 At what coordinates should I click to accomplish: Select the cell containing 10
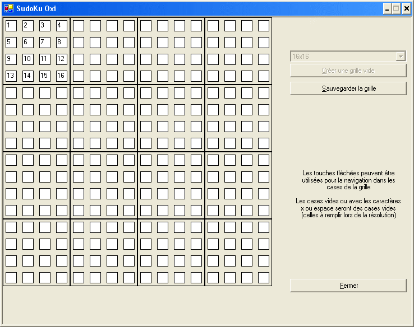28,59
